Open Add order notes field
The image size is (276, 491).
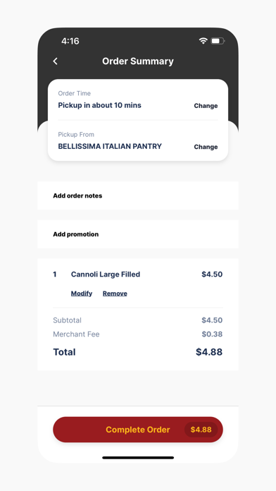point(138,195)
